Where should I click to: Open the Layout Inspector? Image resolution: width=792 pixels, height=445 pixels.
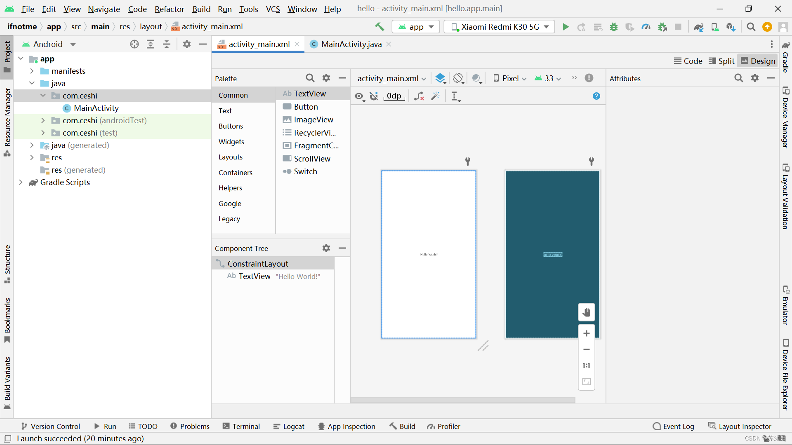[x=740, y=426]
